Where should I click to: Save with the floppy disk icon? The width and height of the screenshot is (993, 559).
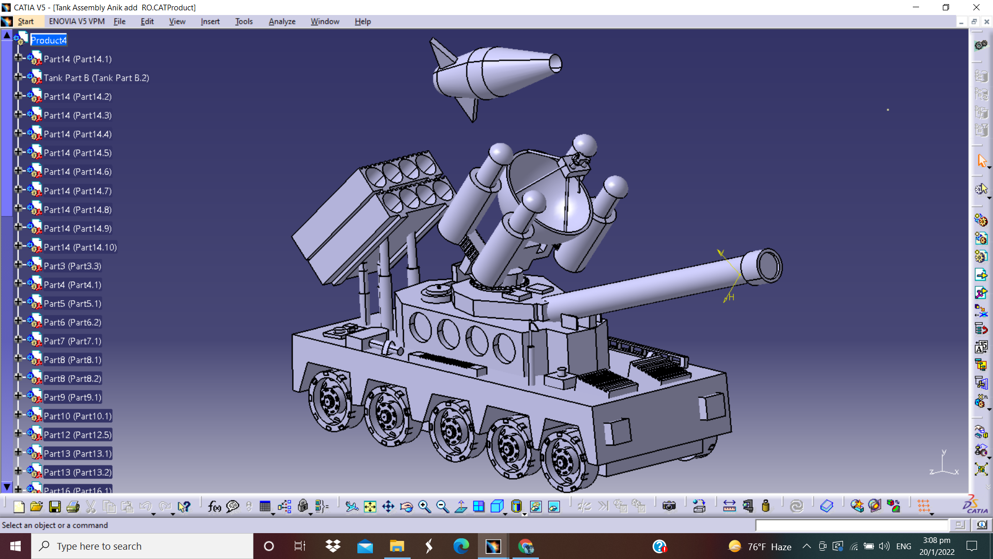(x=55, y=506)
